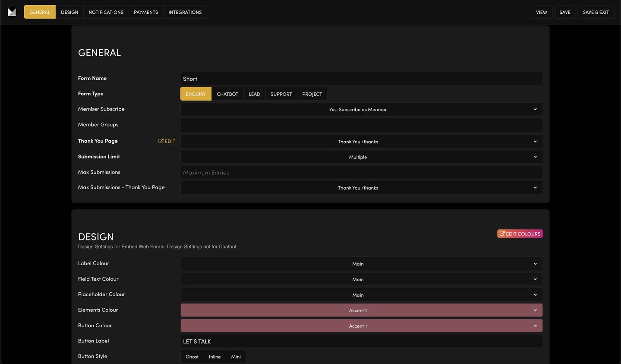
Task: Open the Notifications tab
Action: click(x=106, y=12)
